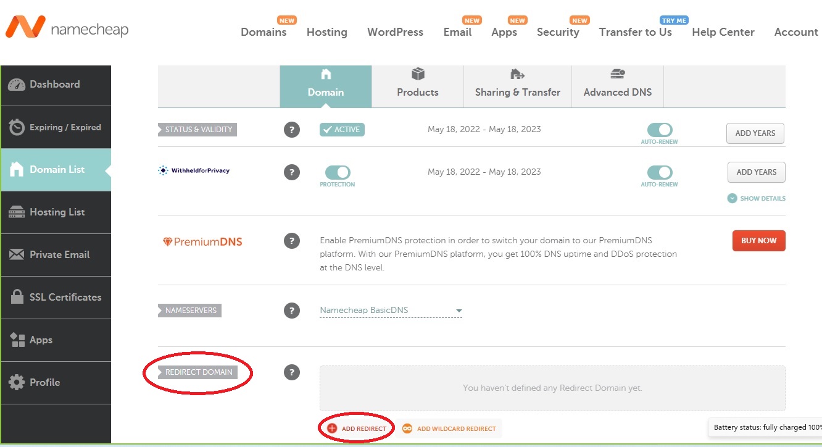Click the Advanced DNS server icon
822x447 pixels.
tap(618, 75)
